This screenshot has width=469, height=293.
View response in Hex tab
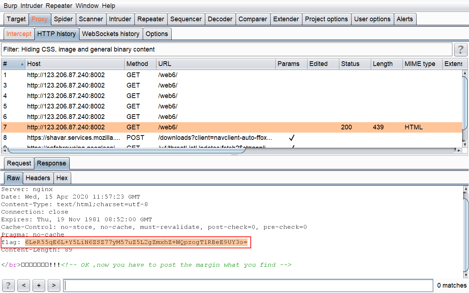(x=62, y=178)
